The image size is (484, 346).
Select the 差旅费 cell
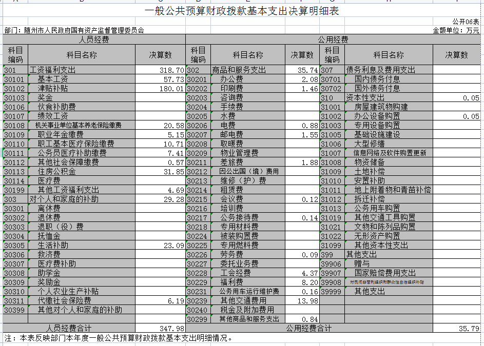(248, 162)
